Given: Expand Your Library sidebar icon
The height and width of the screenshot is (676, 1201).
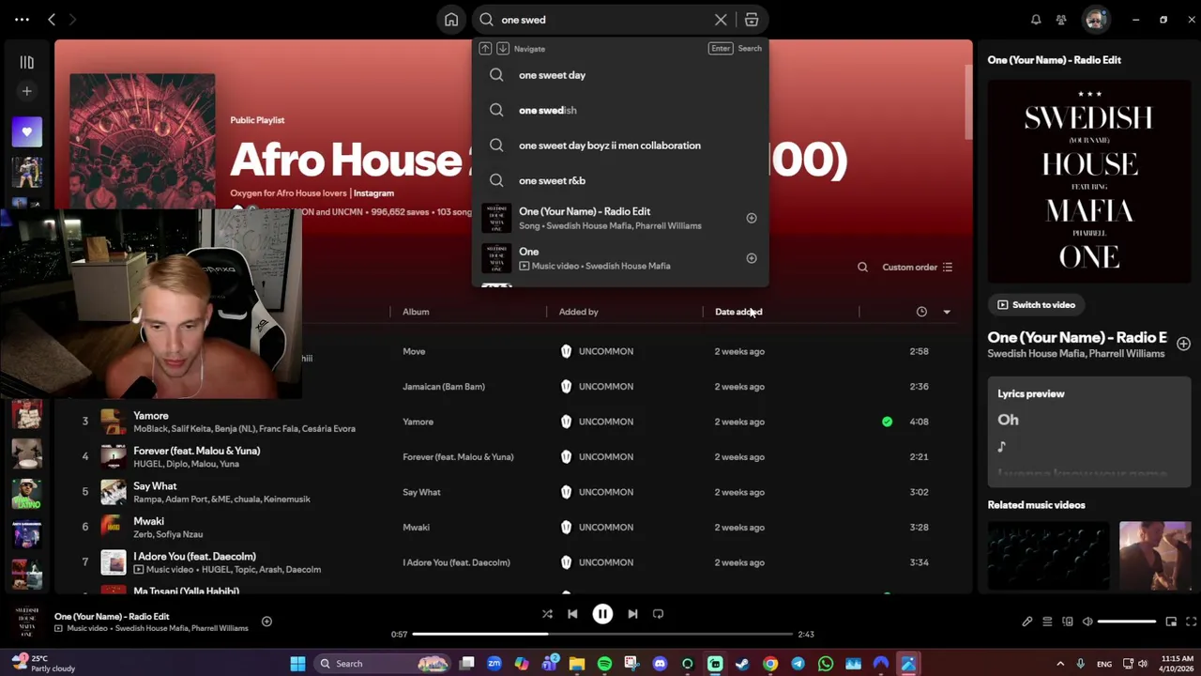Looking at the screenshot, I should [x=26, y=63].
